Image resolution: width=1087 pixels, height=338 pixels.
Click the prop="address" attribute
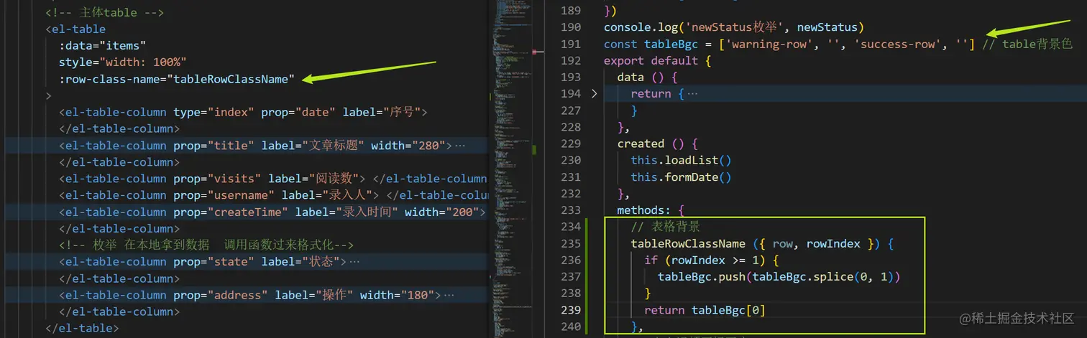220,295
